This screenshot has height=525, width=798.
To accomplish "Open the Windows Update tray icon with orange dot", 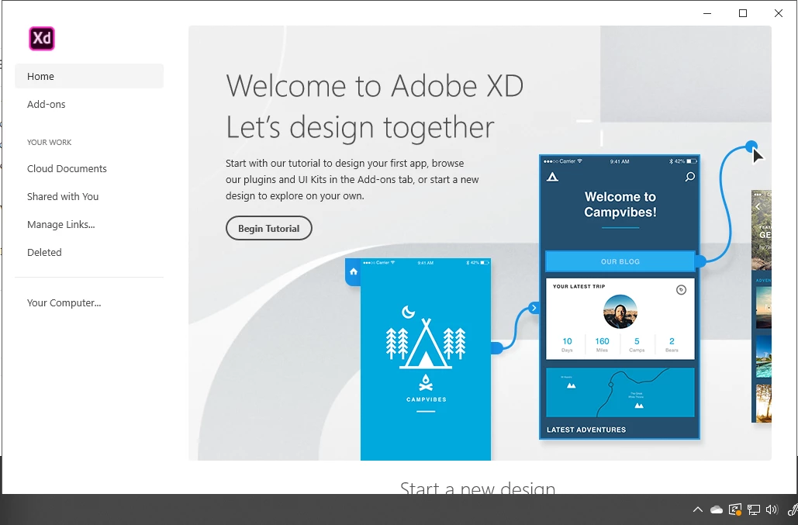I will [x=735, y=509].
